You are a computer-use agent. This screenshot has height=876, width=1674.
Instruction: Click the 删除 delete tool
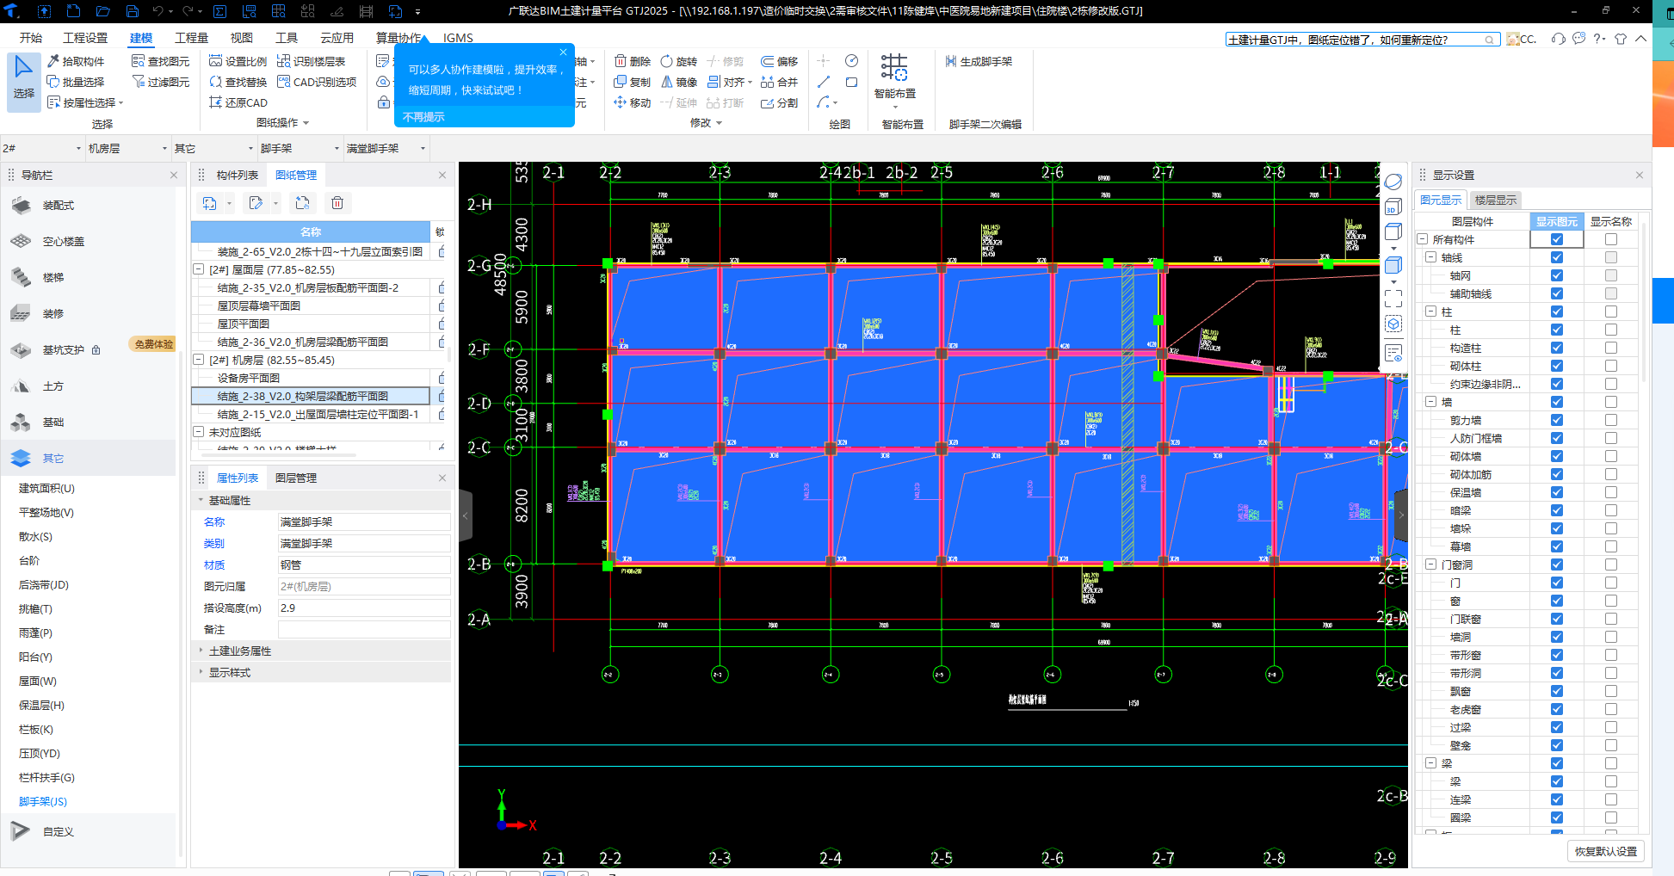(633, 61)
